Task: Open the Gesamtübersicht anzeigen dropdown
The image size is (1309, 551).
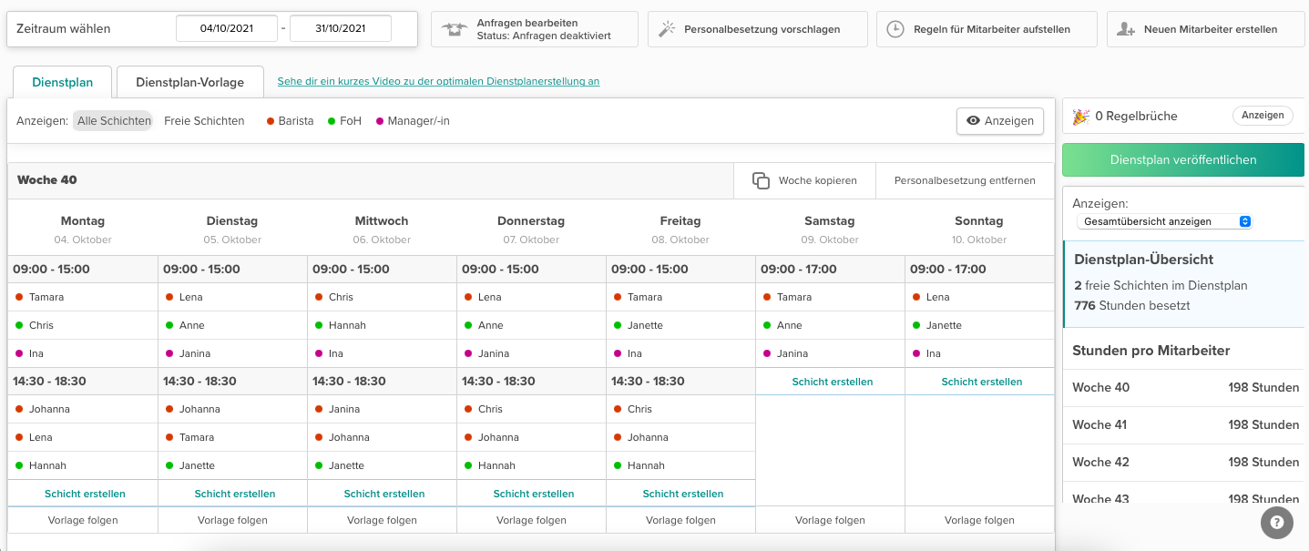Action: 1164,221
